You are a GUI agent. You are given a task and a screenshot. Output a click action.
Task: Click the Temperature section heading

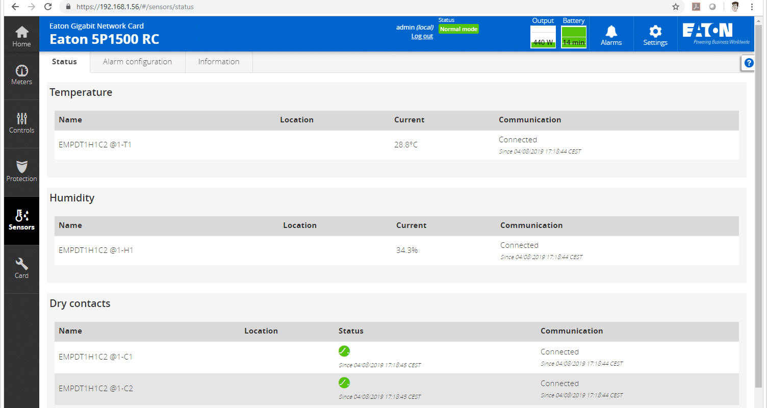coord(81,92)
